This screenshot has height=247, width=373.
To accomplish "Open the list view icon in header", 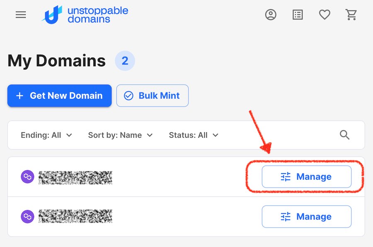I will (x=298, y=15).
